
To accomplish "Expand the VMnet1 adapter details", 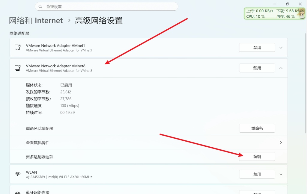I will (x=281, y=48).
